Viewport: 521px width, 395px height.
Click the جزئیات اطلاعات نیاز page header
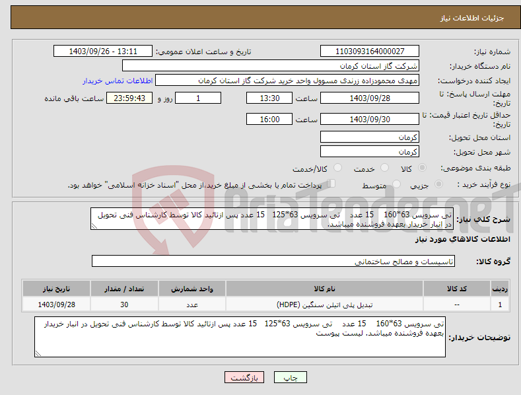coord(472,18)
